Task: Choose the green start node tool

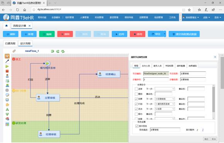Action: [7, 66]
